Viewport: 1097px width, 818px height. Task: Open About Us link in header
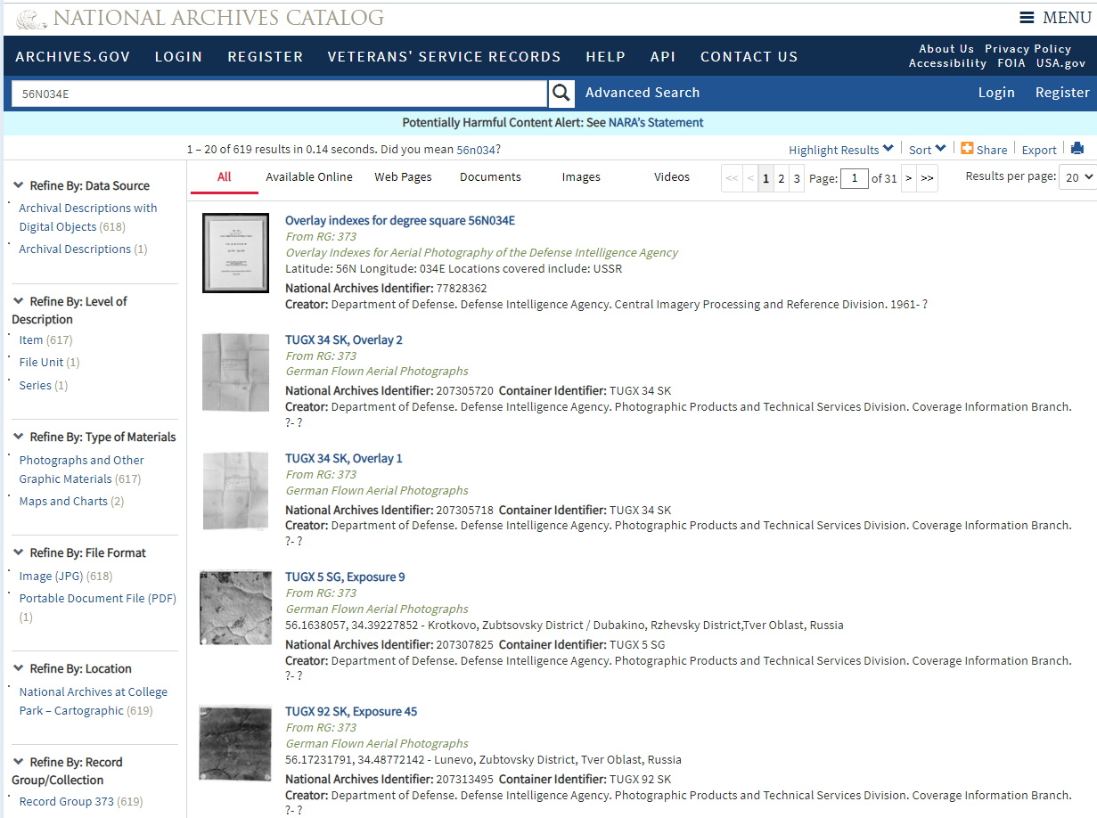click(x=946, y=49)
